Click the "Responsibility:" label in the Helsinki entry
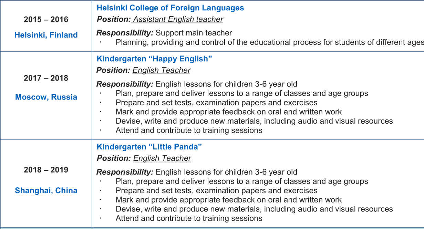The image size is (424, 229). point(125,33)
